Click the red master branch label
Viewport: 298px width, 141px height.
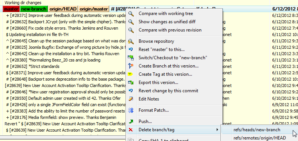tap(11, 9)
